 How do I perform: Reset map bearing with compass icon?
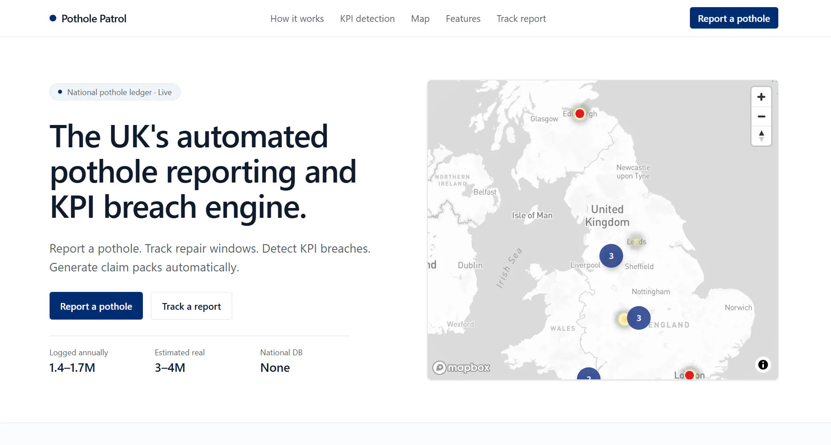[761, 136]
